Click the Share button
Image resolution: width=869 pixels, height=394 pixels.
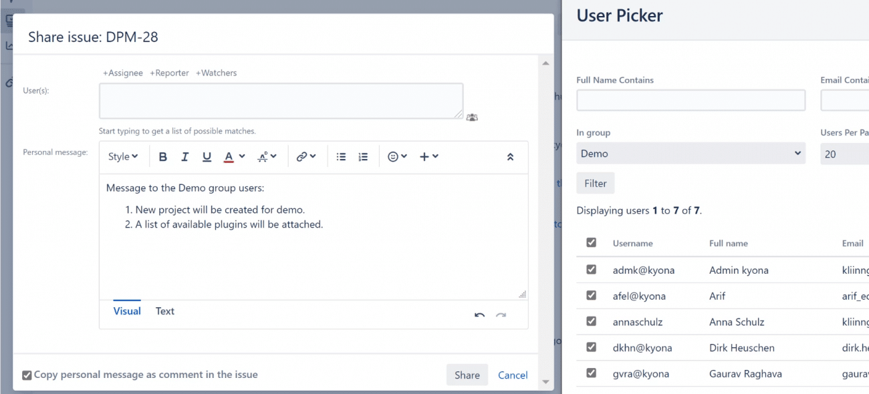click(x=467, y=375)
